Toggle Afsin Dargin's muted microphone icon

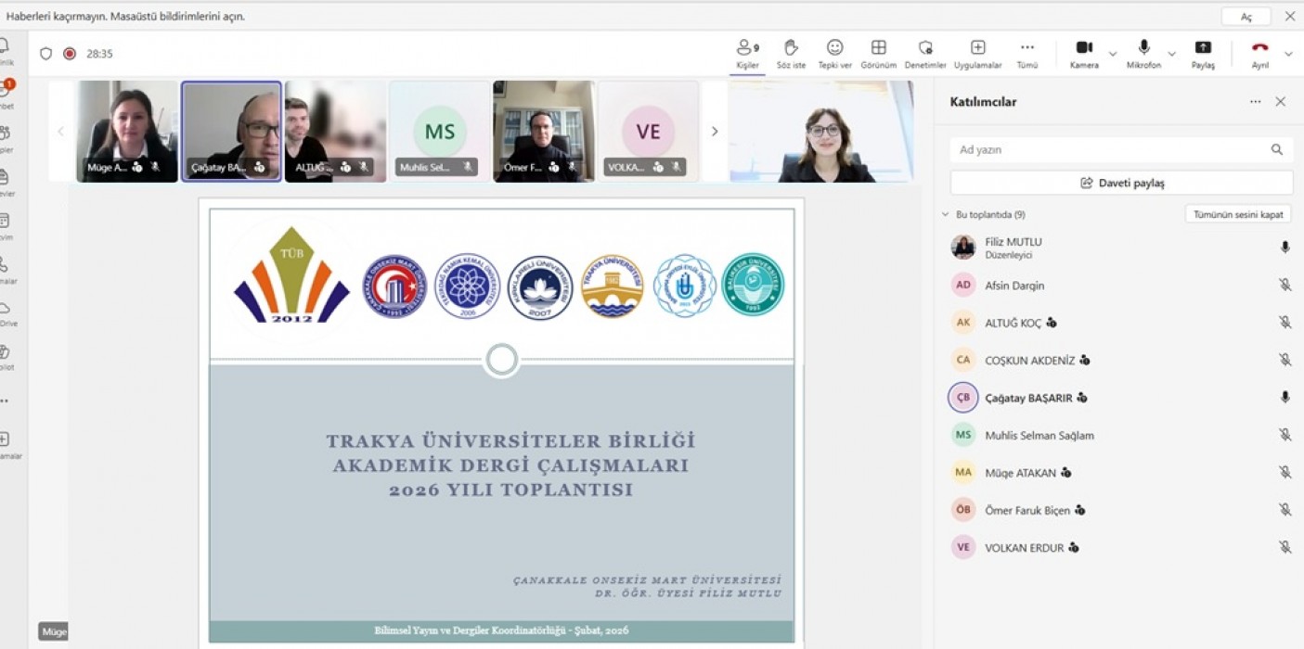point(1285,286)
